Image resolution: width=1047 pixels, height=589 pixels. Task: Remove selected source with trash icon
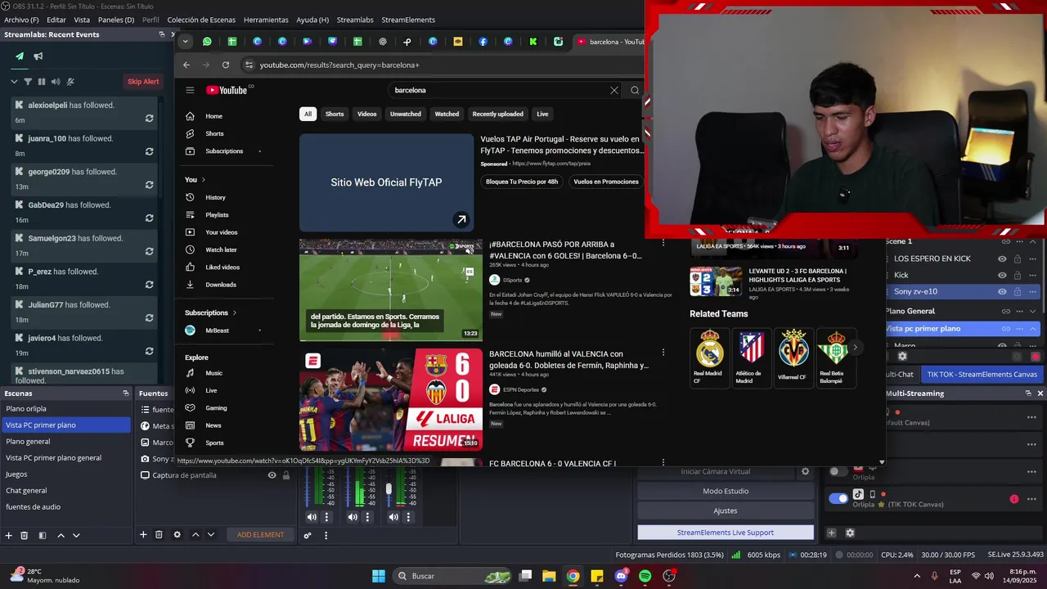pyautogui.click(x=160, y=534)
